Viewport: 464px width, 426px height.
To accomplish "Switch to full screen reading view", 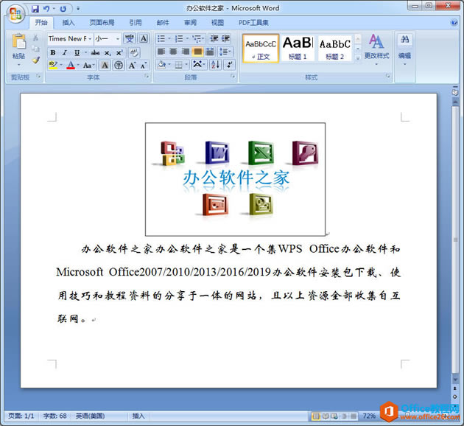I will [326, 416].
